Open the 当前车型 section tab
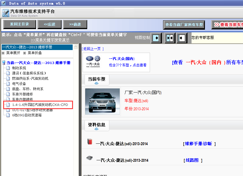The image size is (243, 176). [97, 80]
